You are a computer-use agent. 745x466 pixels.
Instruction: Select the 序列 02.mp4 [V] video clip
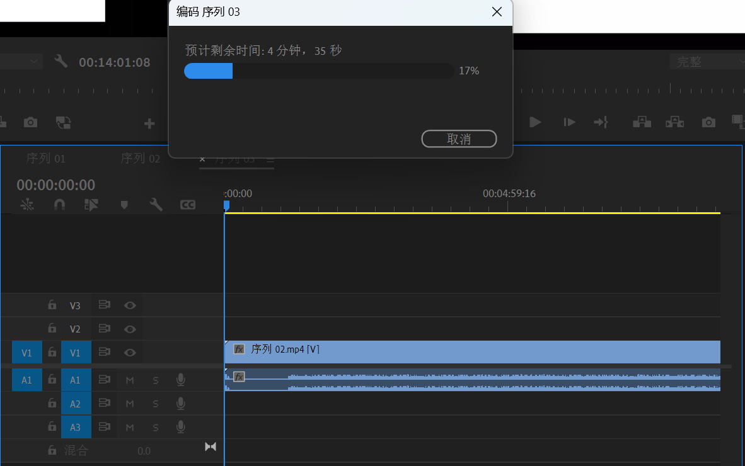(x=473, y=351)
